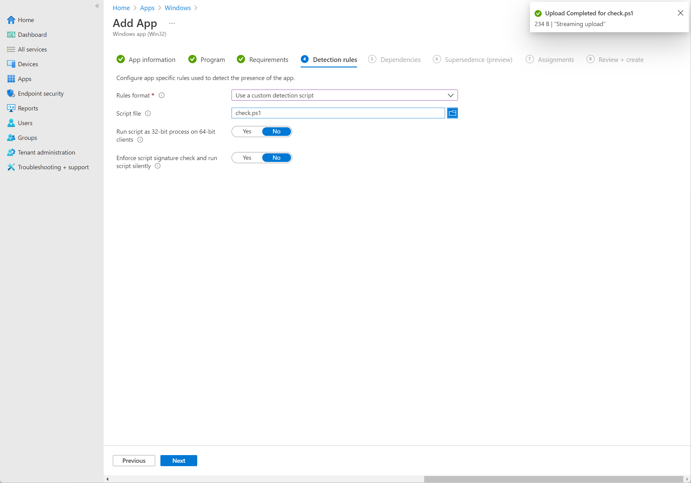Click the green check on Requirements step

click(241, 59)
